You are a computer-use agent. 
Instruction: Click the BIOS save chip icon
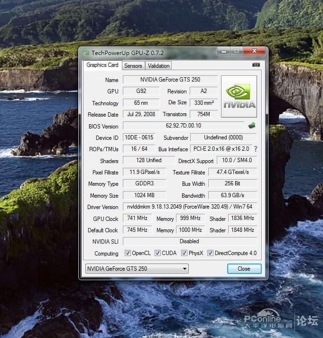click(x=252, y=126)
